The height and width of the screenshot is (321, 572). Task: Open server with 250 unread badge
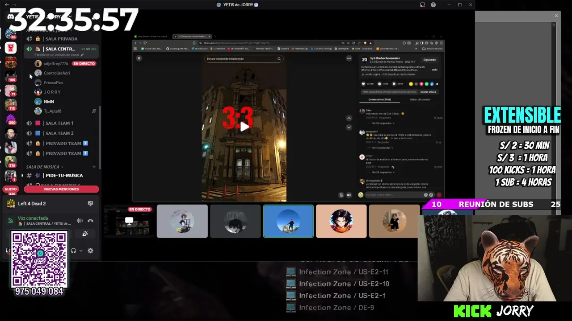[11, 119]
